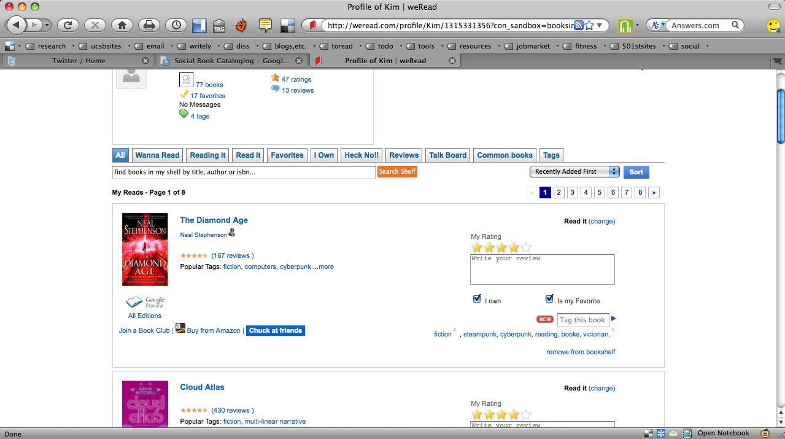The height and width of the screenshot is (439, 785).
Task: Click the Amazon logo icon
Action: 180,328
